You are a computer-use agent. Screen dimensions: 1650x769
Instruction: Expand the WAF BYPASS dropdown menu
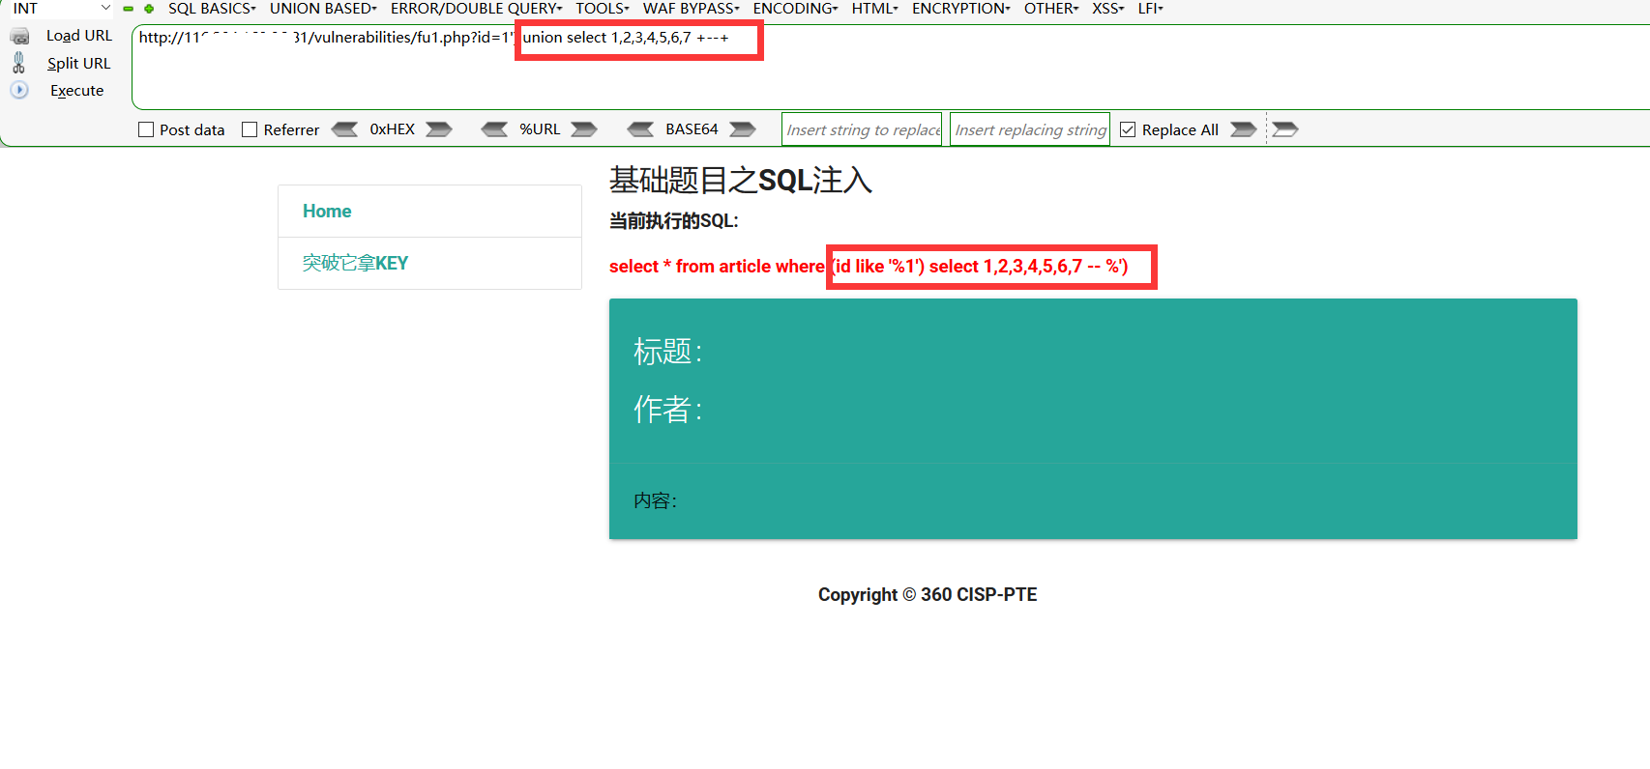coord(691,9)
